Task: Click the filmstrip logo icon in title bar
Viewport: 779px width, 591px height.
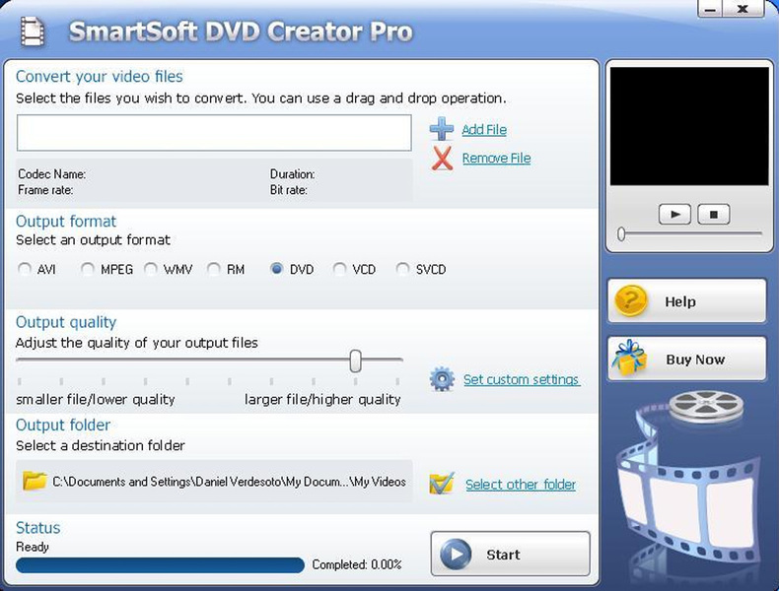Action: coord(33,32)
